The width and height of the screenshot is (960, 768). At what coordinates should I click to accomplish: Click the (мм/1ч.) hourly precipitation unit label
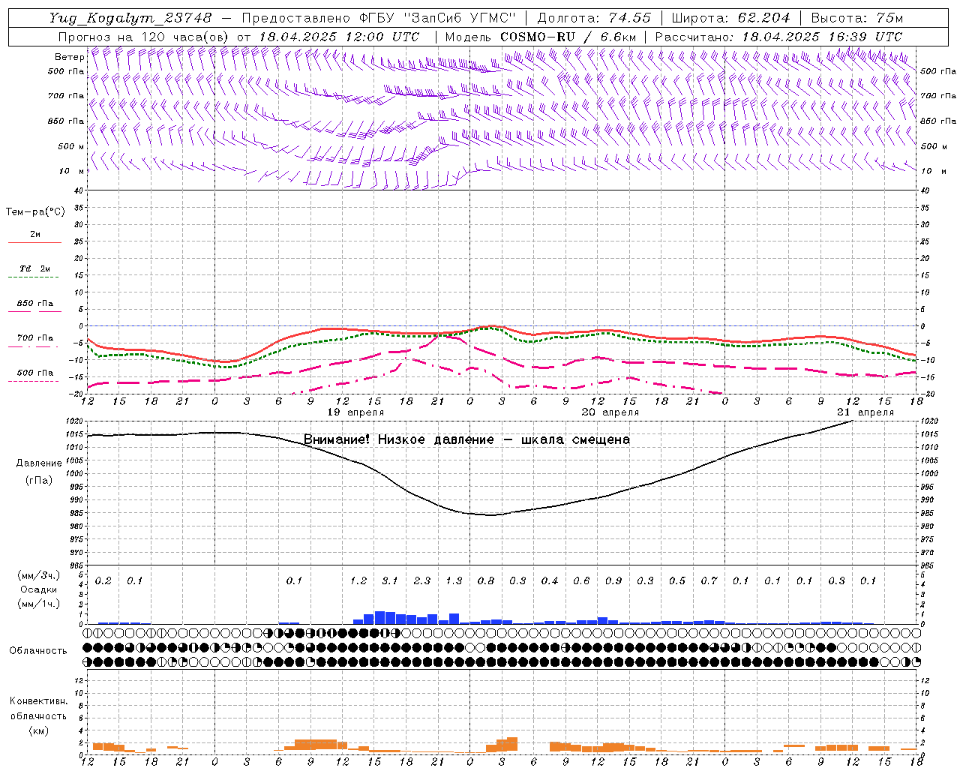coord(39,604)
